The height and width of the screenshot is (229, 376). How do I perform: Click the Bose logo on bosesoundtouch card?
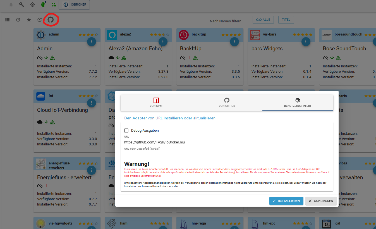coord(327,35)
